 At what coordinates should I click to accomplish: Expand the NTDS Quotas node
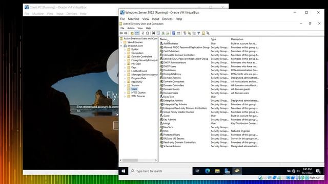(x=125, y=93)
